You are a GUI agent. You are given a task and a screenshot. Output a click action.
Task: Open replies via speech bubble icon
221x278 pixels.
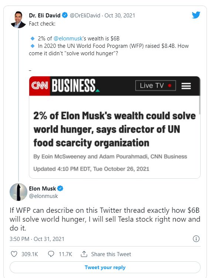51,254
